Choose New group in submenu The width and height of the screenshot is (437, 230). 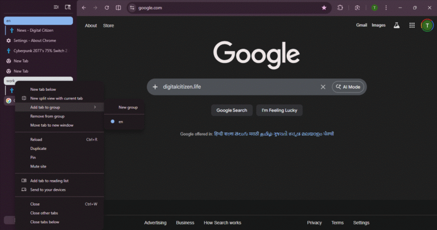[x=124, y=107]
